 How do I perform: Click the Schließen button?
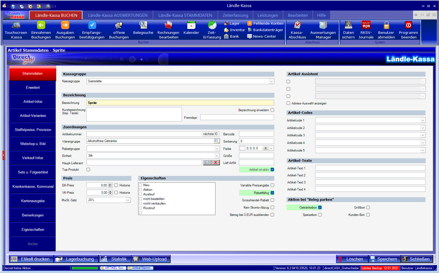pos(417,259)
